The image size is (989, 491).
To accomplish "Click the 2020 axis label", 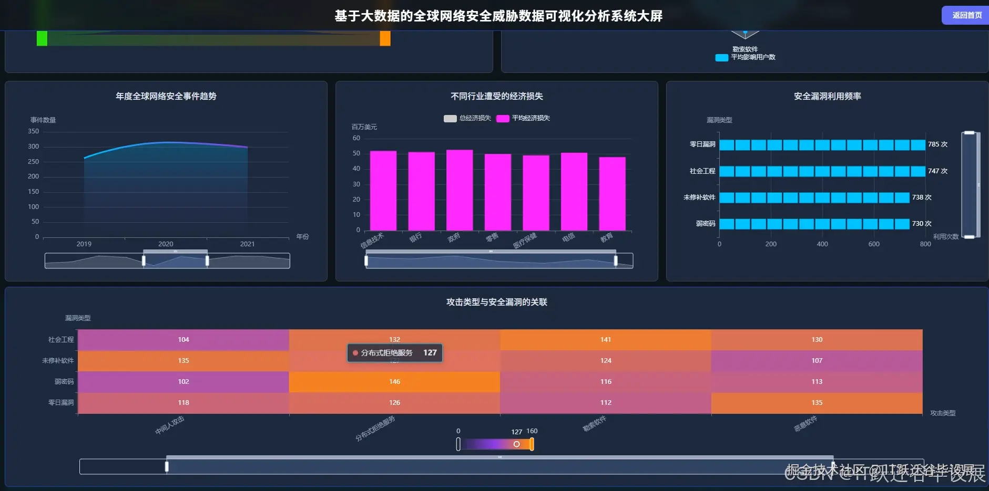I will [165, 243].
